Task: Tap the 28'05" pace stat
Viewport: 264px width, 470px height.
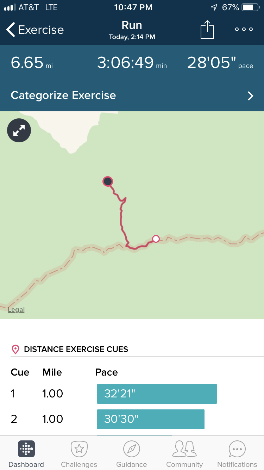Action: click(x=220, y=63)
